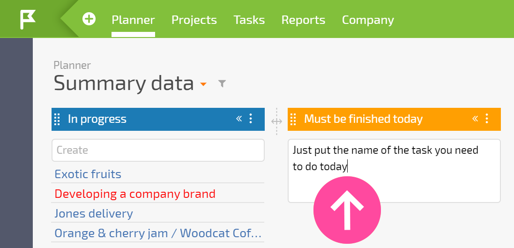Expand the Summary data orange dropdown arrow

[203, 84]
